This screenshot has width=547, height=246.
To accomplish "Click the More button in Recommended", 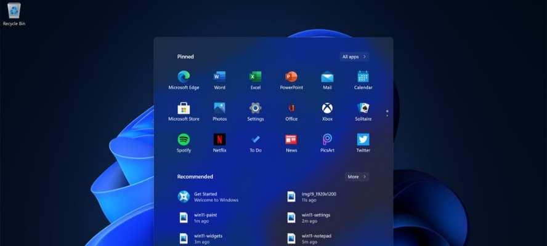I will (357, 177).
